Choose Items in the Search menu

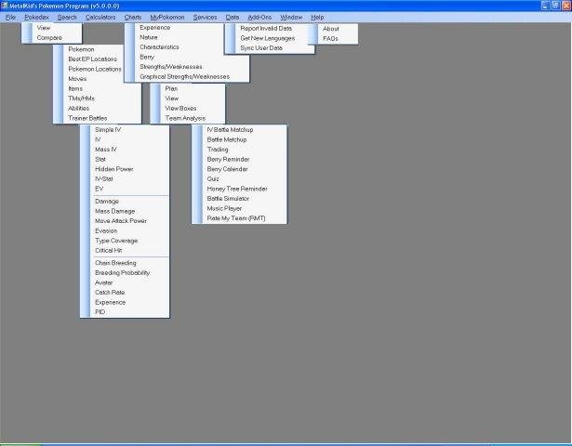(x=75, y=88)
